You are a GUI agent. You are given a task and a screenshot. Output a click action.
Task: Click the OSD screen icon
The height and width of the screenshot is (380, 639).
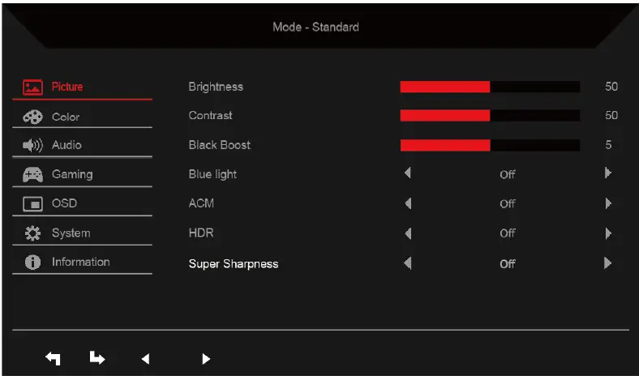(x=32, y=203)
